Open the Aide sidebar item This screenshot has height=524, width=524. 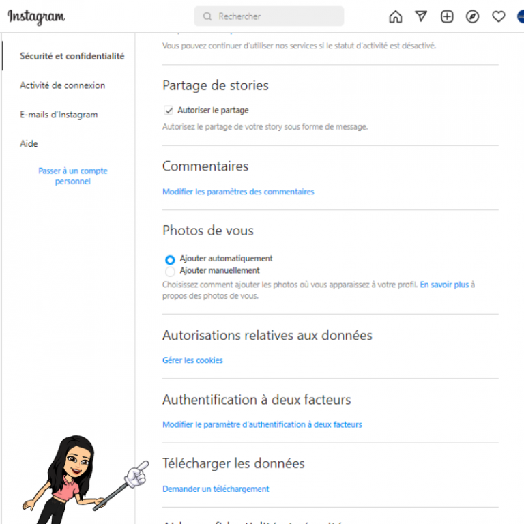(x=29, y=144)
